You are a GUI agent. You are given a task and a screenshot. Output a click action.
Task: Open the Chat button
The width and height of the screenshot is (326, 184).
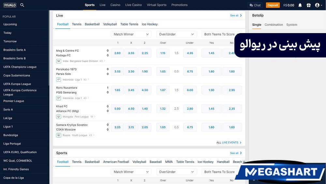(255, 5)
